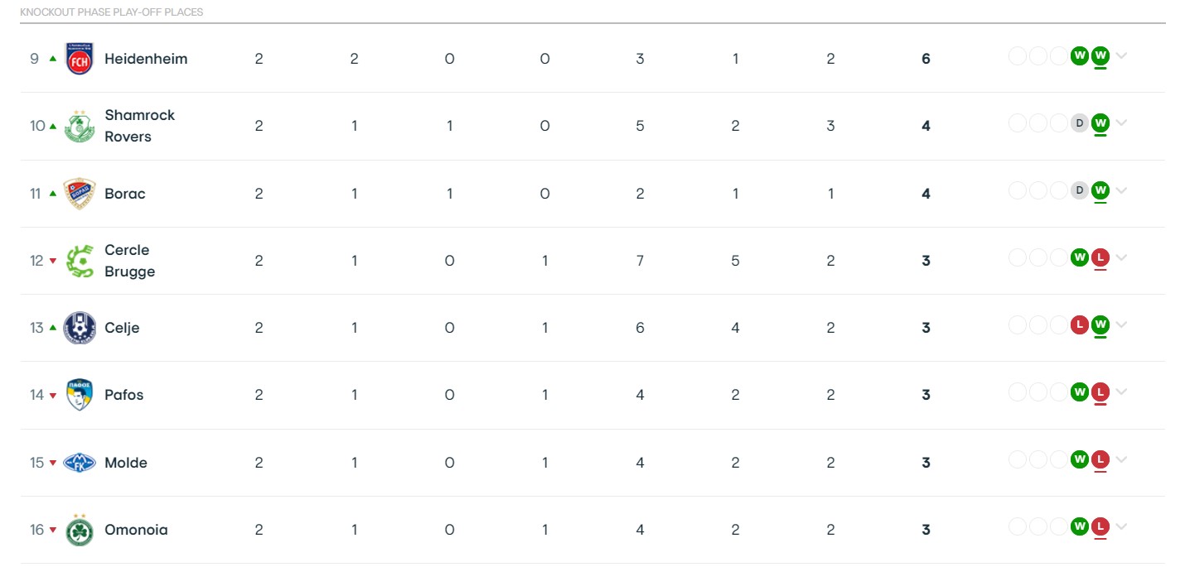Click the Omonoia shamrock crest
Screen dimensions: 1185x567
[x=80, y=530]
